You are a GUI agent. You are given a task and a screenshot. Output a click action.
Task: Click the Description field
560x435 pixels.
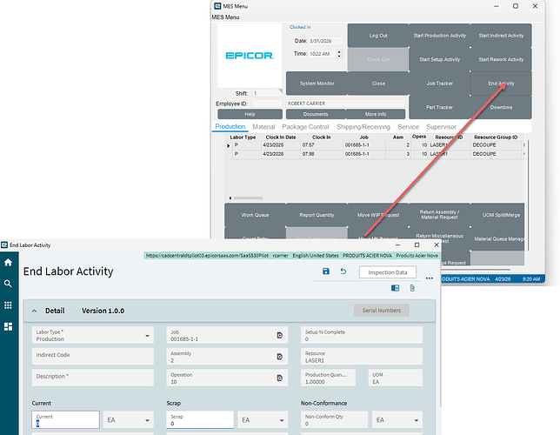tap(93, 378)
